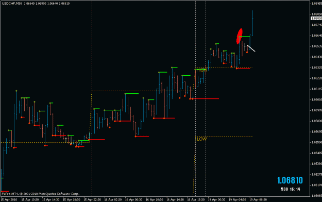Click the 15 Apr 18:30 time label
The width and height of the screenshot is (322, 202).
[72, 200]
